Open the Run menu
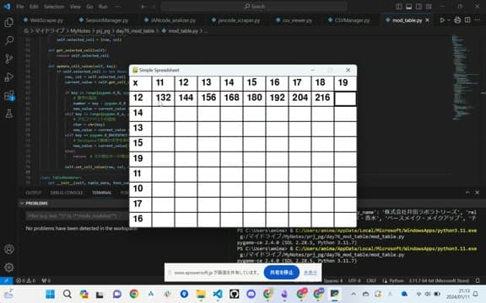 [103, 7]
